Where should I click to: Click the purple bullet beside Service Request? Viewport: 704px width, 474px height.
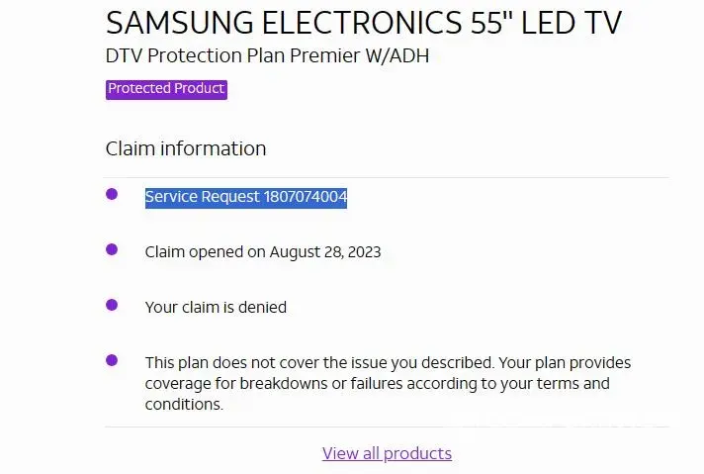112,194
